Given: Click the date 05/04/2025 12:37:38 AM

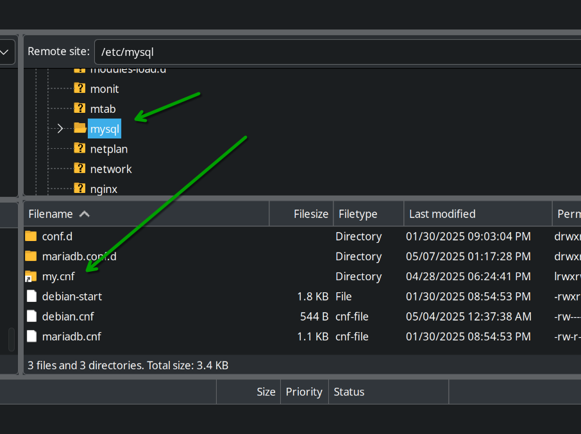Looking at the screenshot, I should coord(468,316).
